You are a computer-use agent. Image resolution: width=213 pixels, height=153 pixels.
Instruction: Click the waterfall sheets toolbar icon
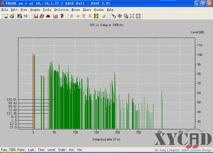point(42,16)
